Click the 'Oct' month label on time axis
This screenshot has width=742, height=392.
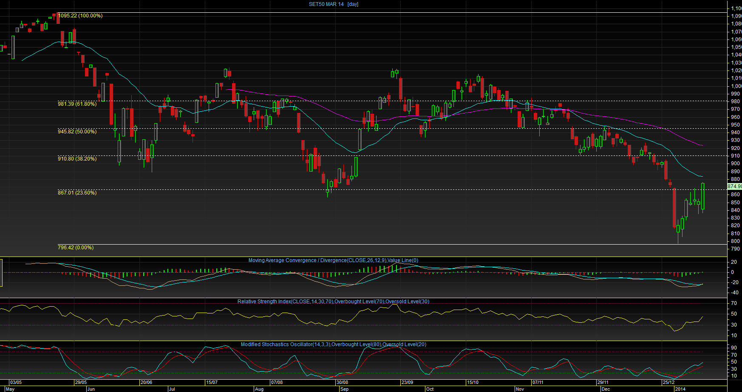coord(430,389)
